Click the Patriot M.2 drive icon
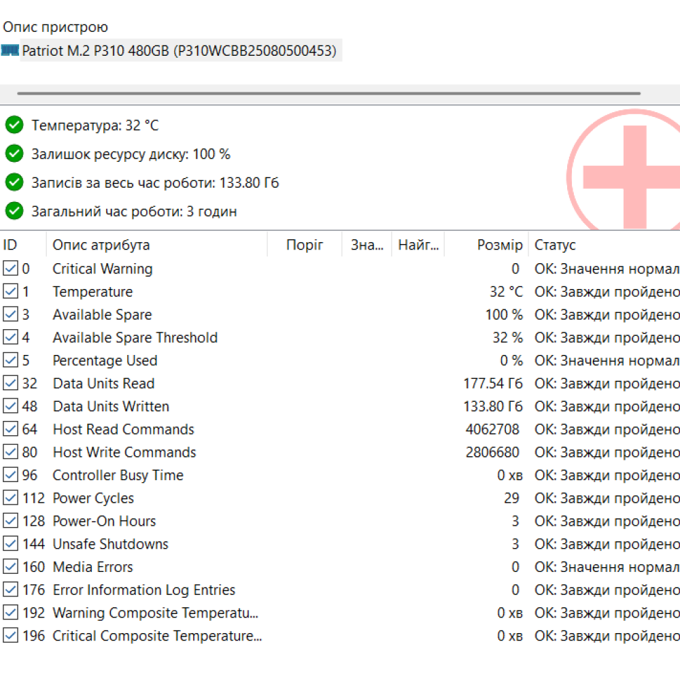680x680 pixels. point(10,50)
